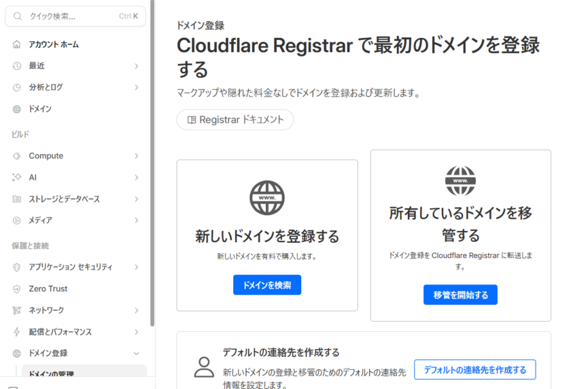Viewport: 571px width, 389px height.
Task: Expand the 最近 menu chevron
Action: [x=136, y=66]
